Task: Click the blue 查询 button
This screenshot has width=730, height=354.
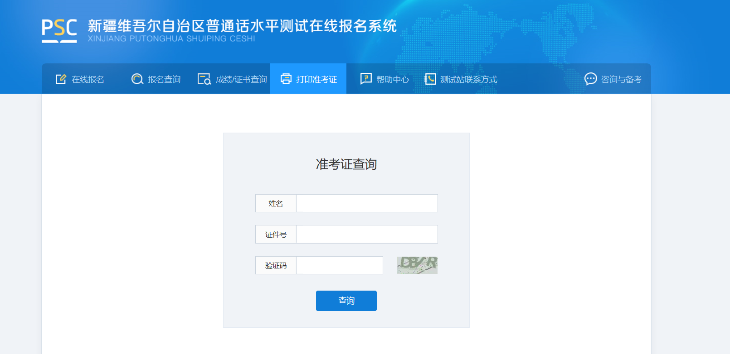Action: (346, 301)
